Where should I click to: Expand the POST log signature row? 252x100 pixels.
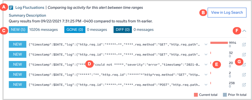click(x=206, y=85)
